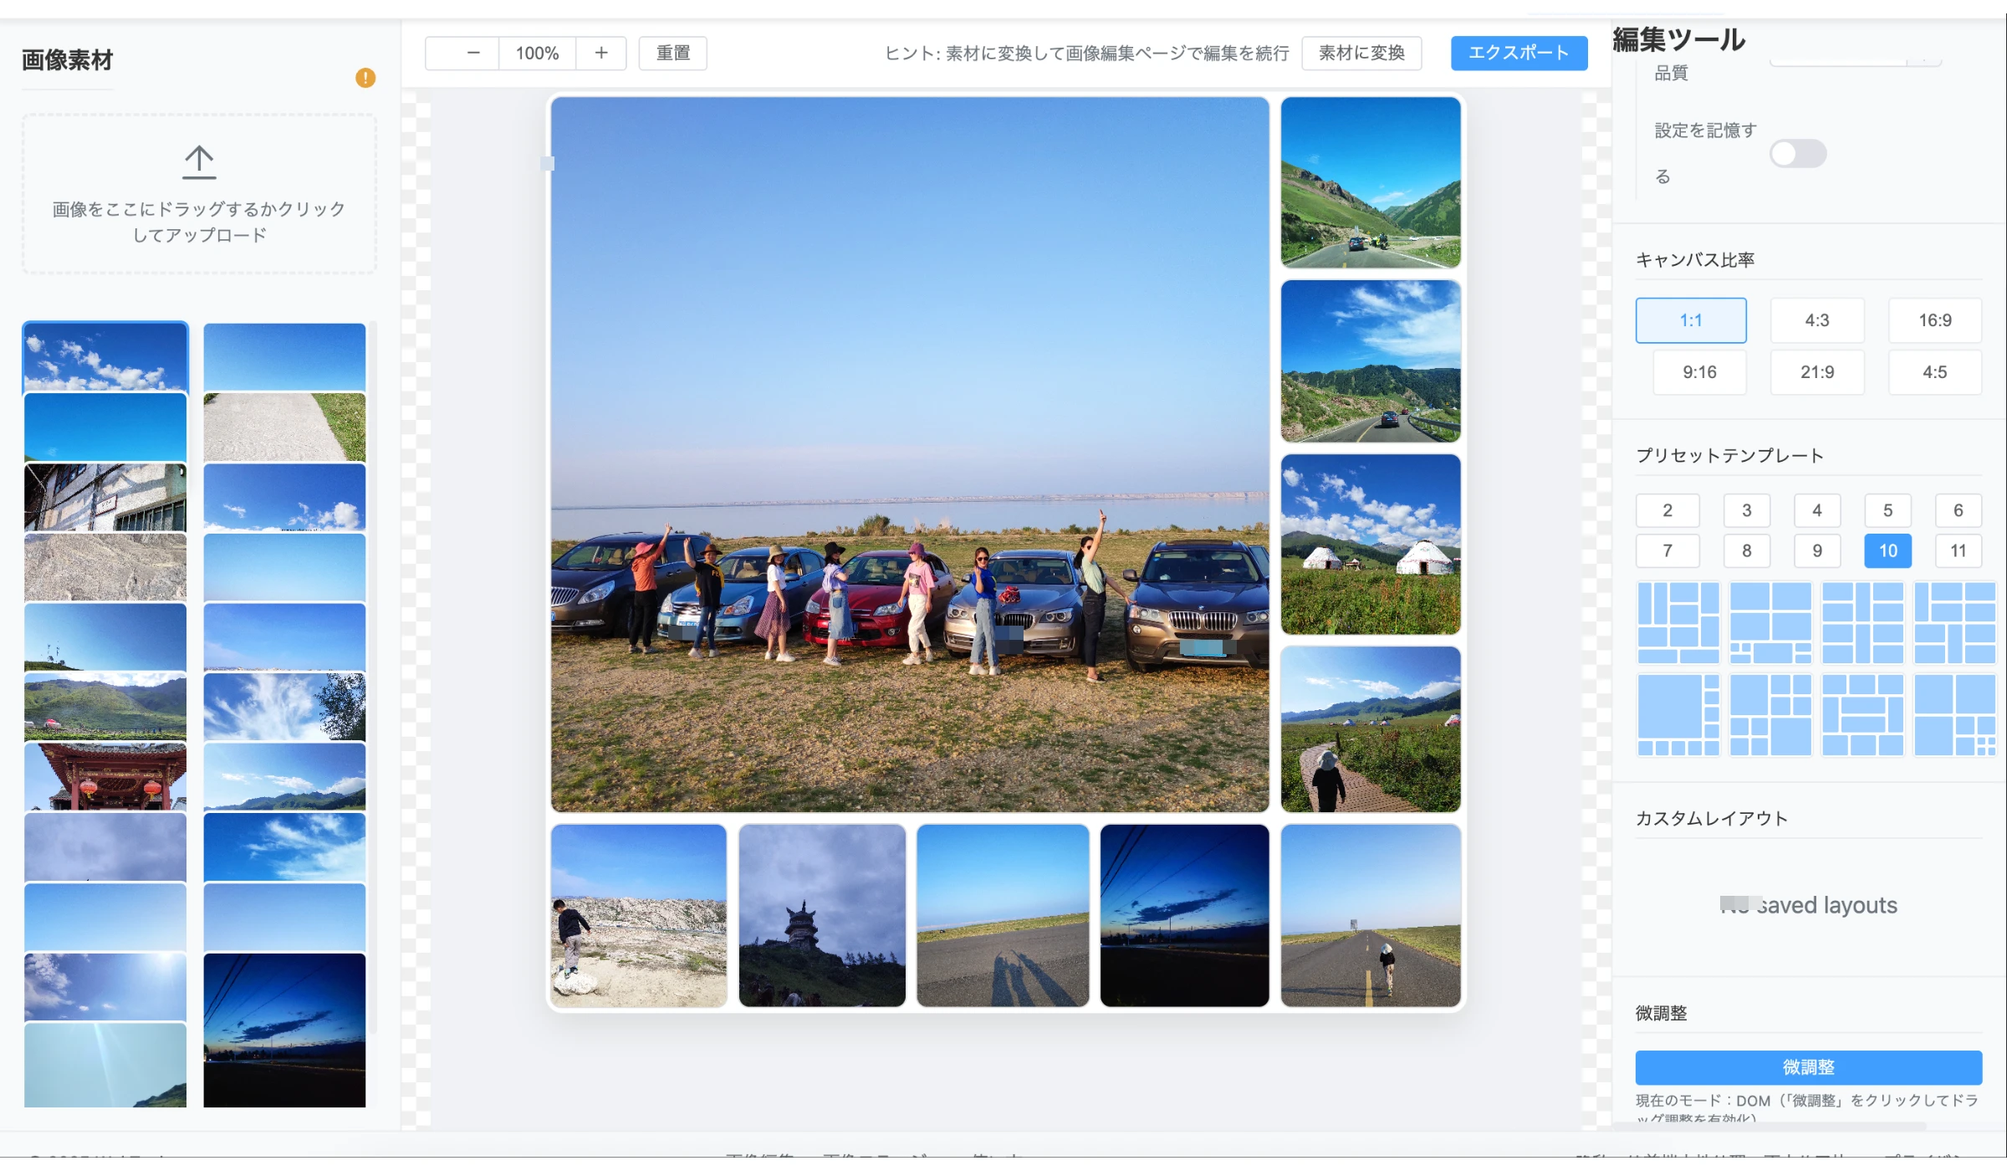The height and width of the screenshot is (1171, 2007).
Task: Pick the highlighted cloudy sky material thumbnail
Action: point(105,357)
